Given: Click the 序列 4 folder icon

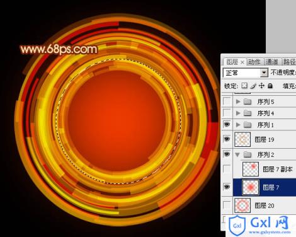Looking at the screenshot, I should 248,113.
